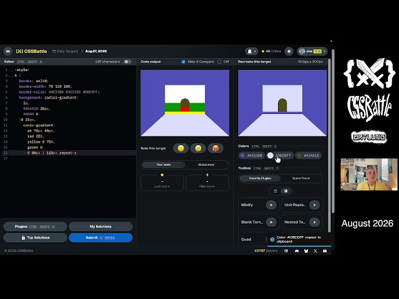Click the webcam video thumbnail
399x299 pixels.
tap(369, 174)
